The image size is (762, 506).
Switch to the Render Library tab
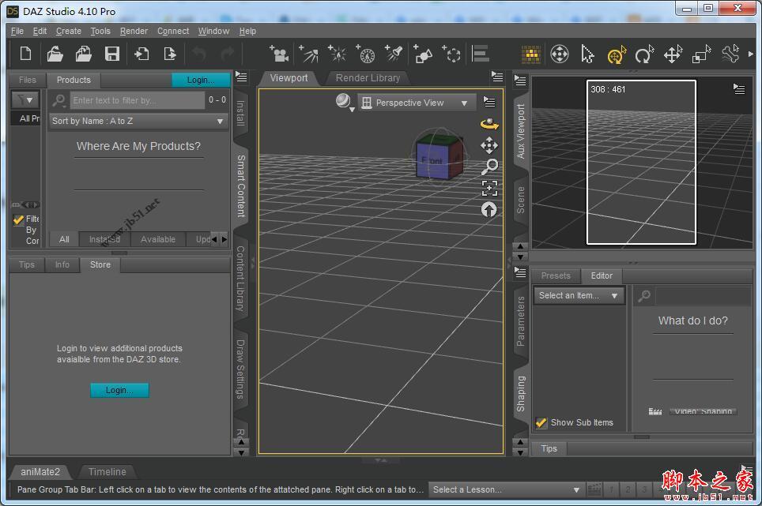pos(368,77)
